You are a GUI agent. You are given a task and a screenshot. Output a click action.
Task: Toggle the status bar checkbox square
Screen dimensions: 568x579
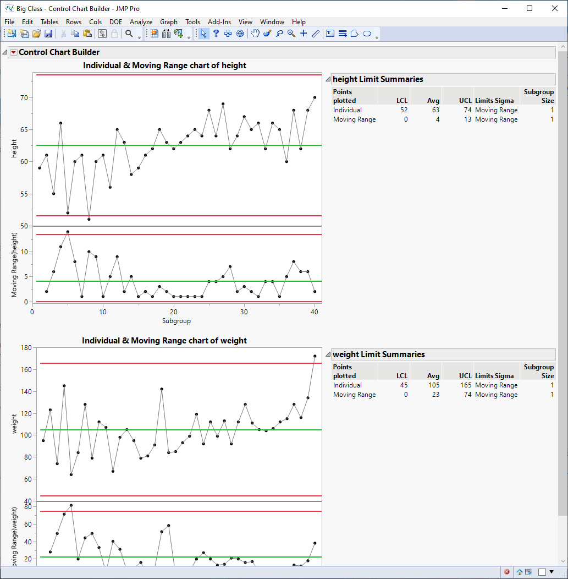pos(542,572)
